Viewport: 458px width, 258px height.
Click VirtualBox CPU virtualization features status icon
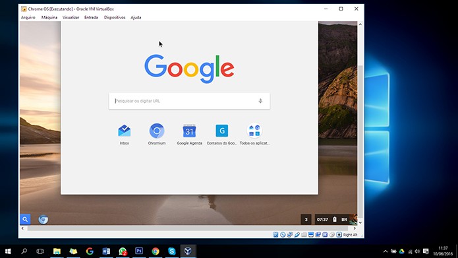[x=325, y=235]
